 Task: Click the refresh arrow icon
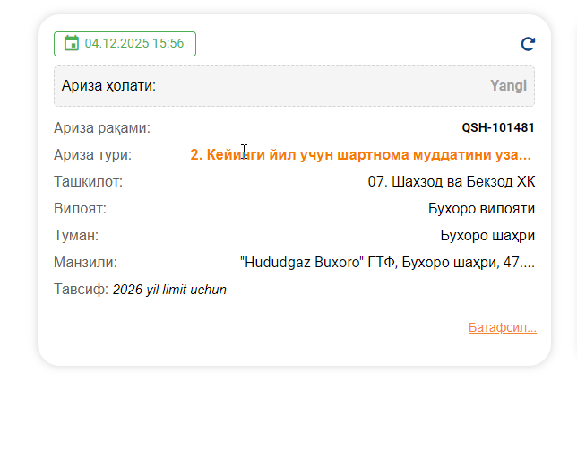click(x=528, y=44)
